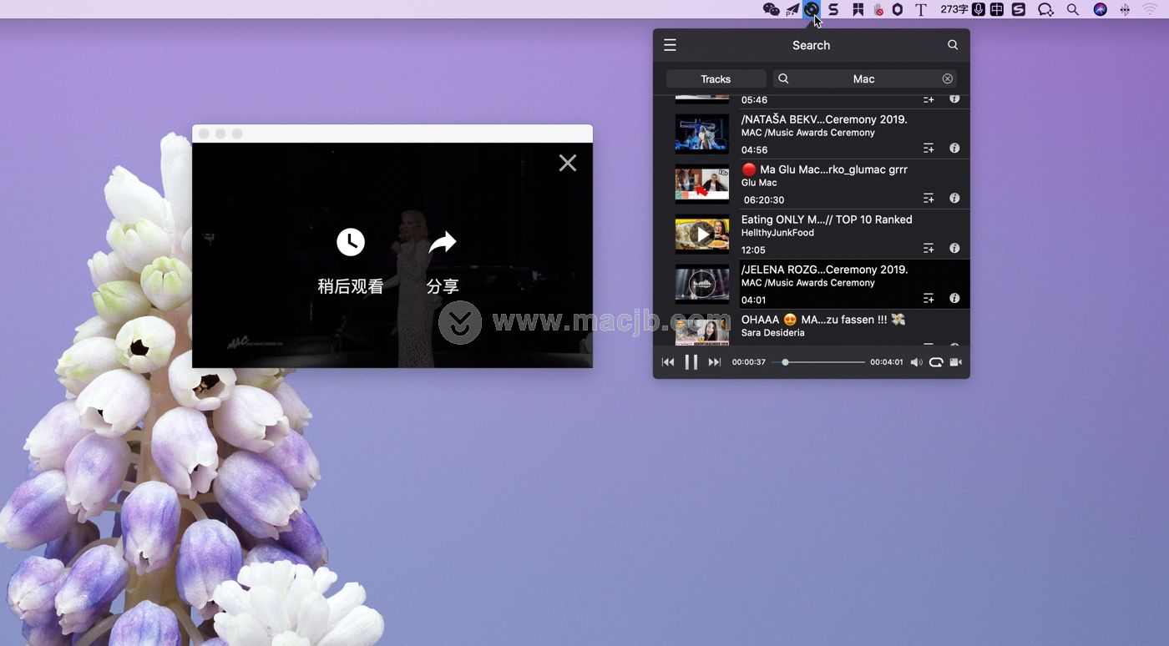Open the Wi-Fi status menu
This screenshot has height=646, width=1169.
pos(1150,9)
